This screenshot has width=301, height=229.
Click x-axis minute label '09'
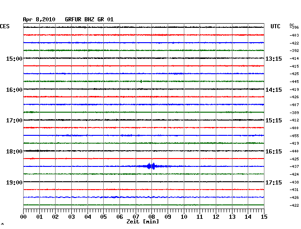[168, 217]
